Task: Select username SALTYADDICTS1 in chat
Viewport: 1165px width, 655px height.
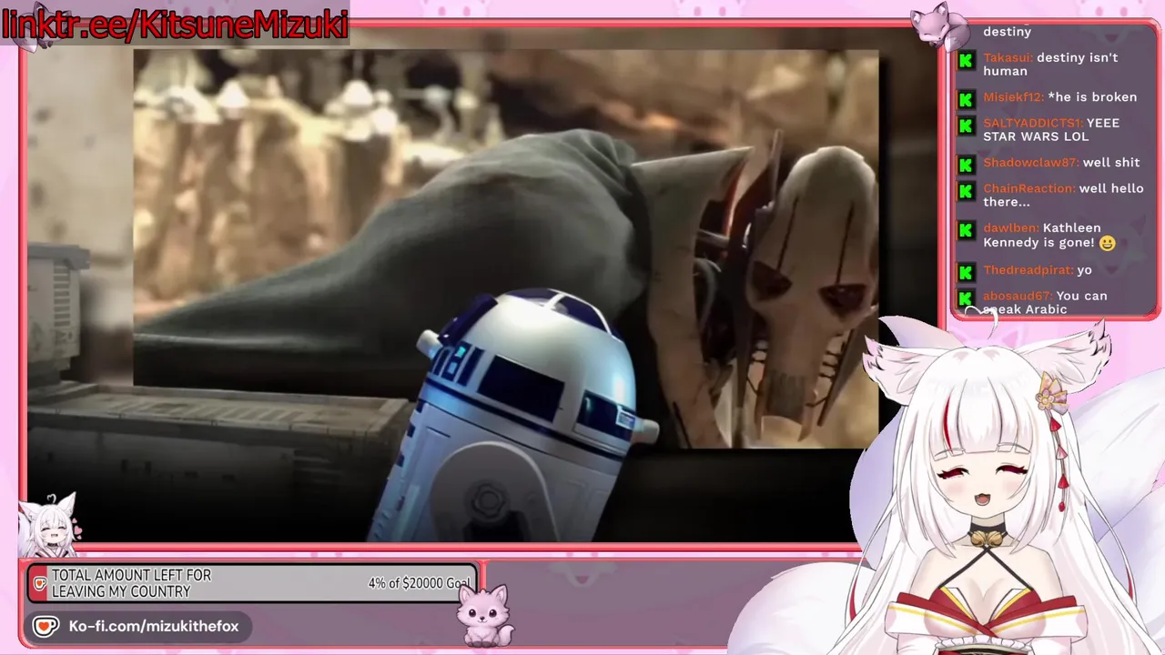Action: click(x=1032, y=123)
